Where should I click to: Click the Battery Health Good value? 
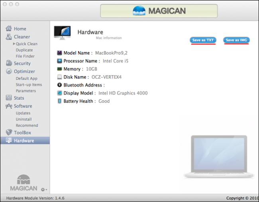click(104, 101)
